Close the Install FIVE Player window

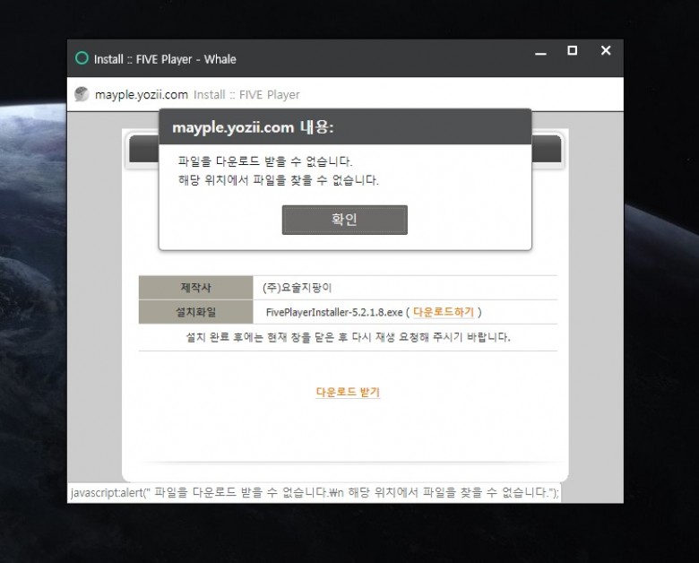coord(606,51)
